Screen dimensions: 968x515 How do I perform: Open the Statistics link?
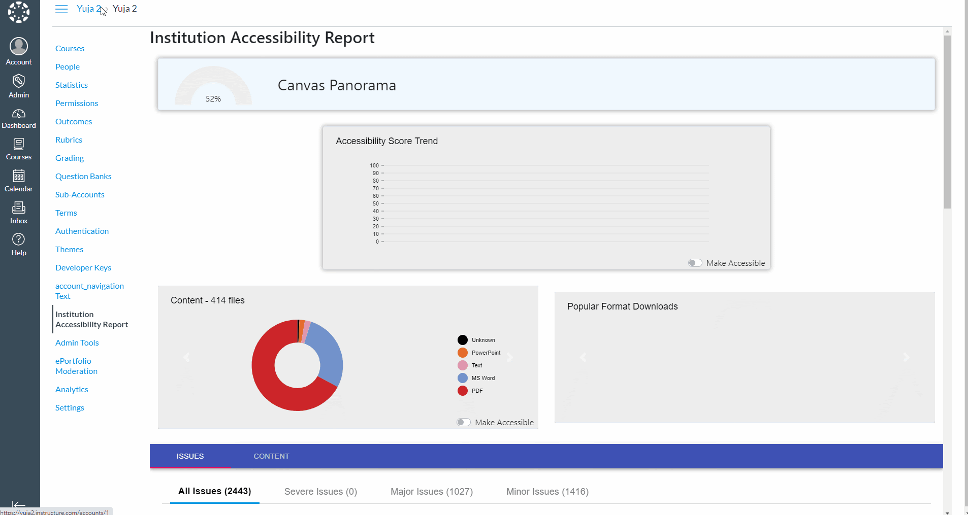(x=72, y=85)
